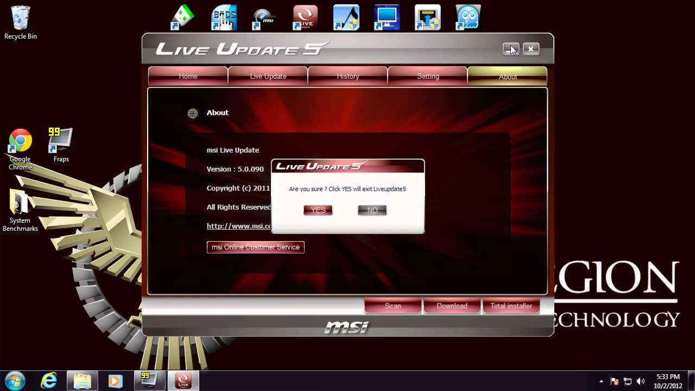
Task: Click the Download button
Action: pos(452,306)
